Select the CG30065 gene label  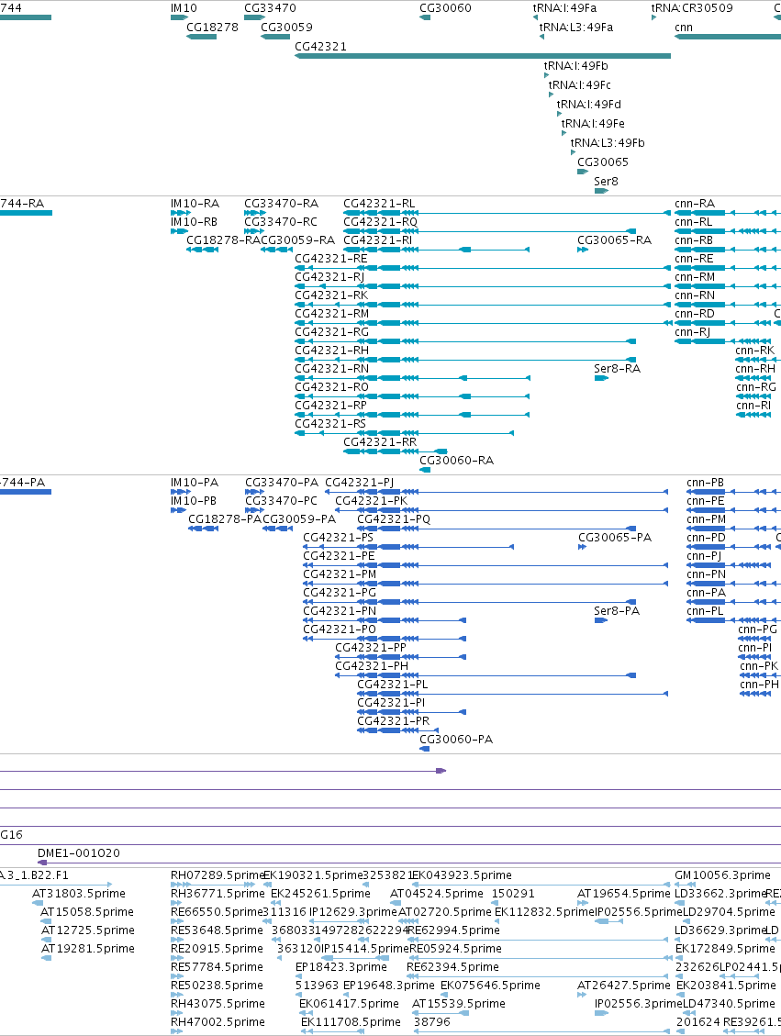tap(603, 162)
